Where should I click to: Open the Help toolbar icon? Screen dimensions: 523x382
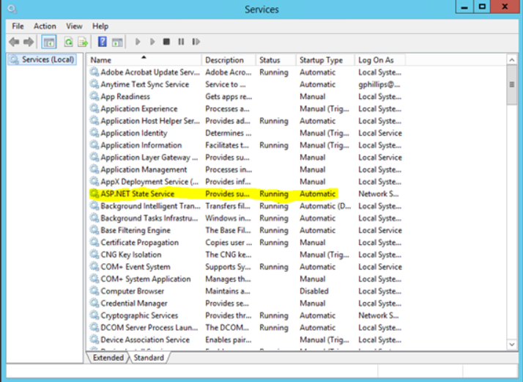103,42
